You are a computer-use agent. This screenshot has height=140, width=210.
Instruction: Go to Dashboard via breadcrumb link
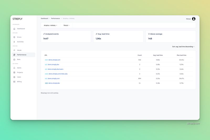[44, 18]
